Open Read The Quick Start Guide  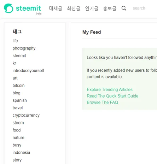(112, 96)
